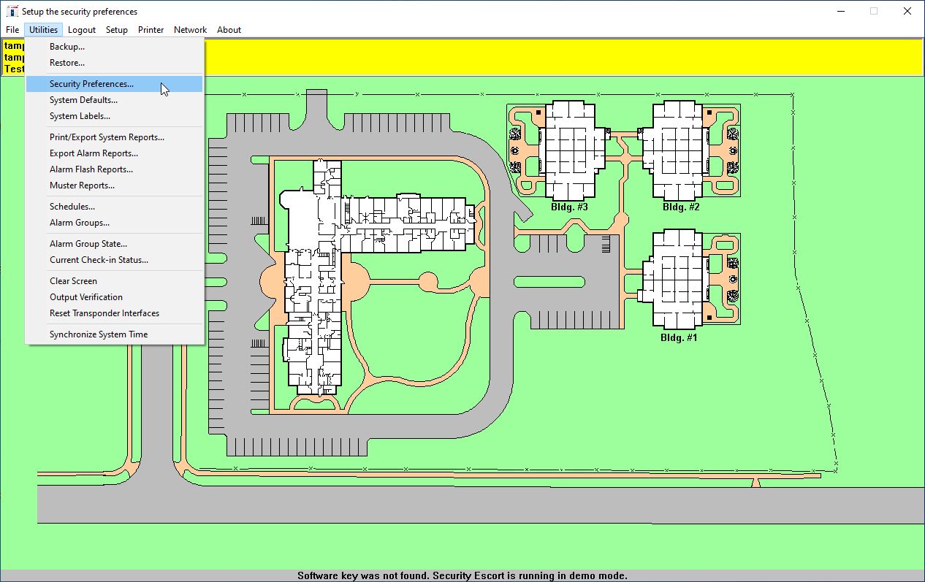Close the open Utilities menu
The height and width of the screenshot is (582, 925).
tap(44, 30)
